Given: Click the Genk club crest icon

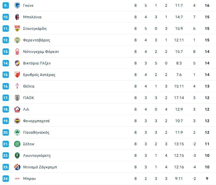Looking at the screenshot, I should (x=17, y=5).
